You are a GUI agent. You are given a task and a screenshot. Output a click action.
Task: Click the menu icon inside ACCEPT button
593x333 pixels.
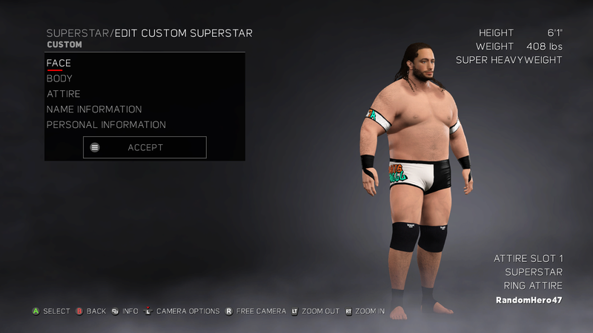coord(95,147)
